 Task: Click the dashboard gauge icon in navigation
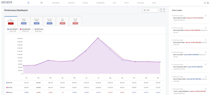pyautogui.click(x=41, y=3)
